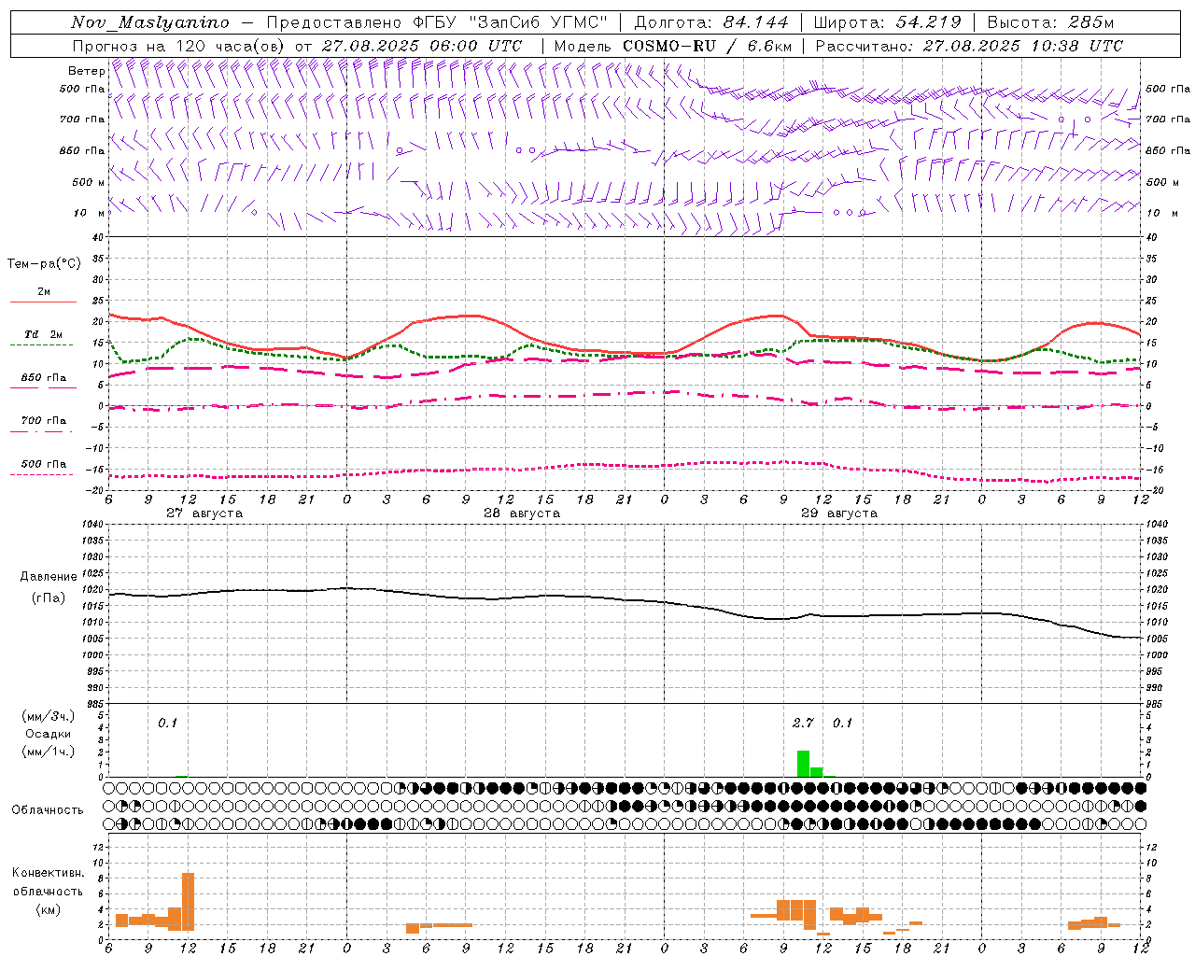Click the tall green precipitation bar
The image size is (1195, 956).
803,764
